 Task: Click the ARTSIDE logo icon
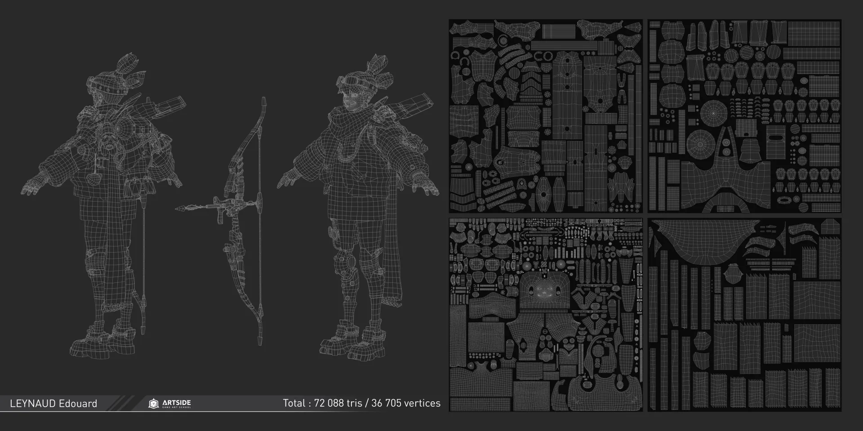pos(154,404)
